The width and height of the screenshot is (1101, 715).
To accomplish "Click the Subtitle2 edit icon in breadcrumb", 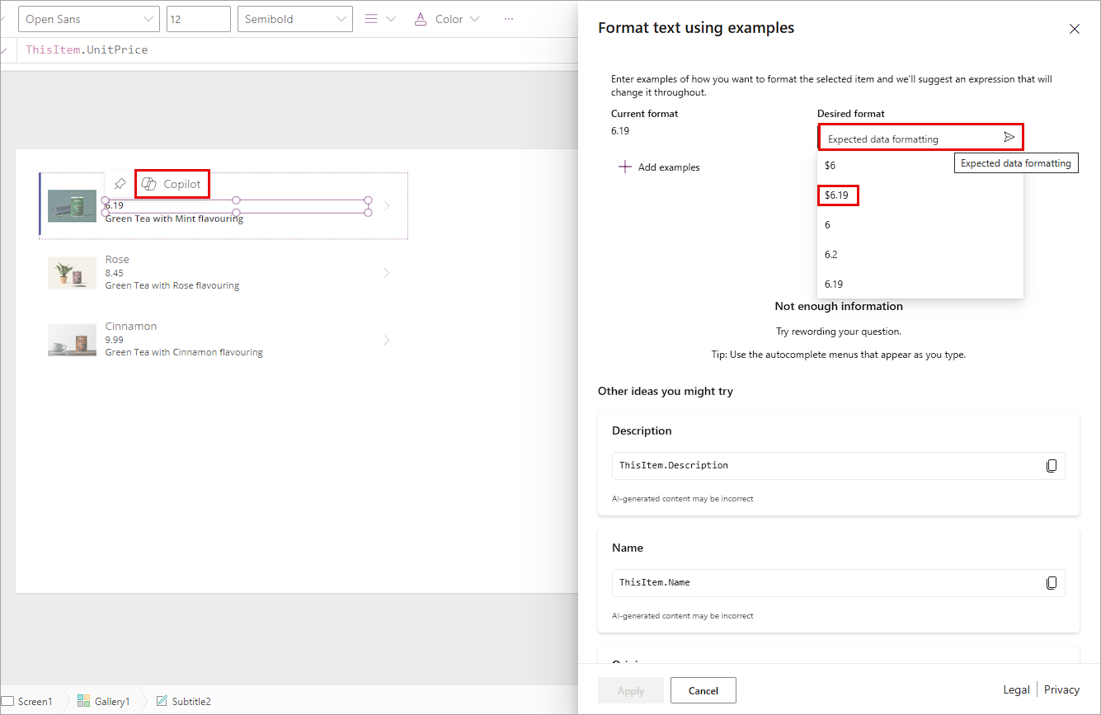I will (x=162, y=701).
